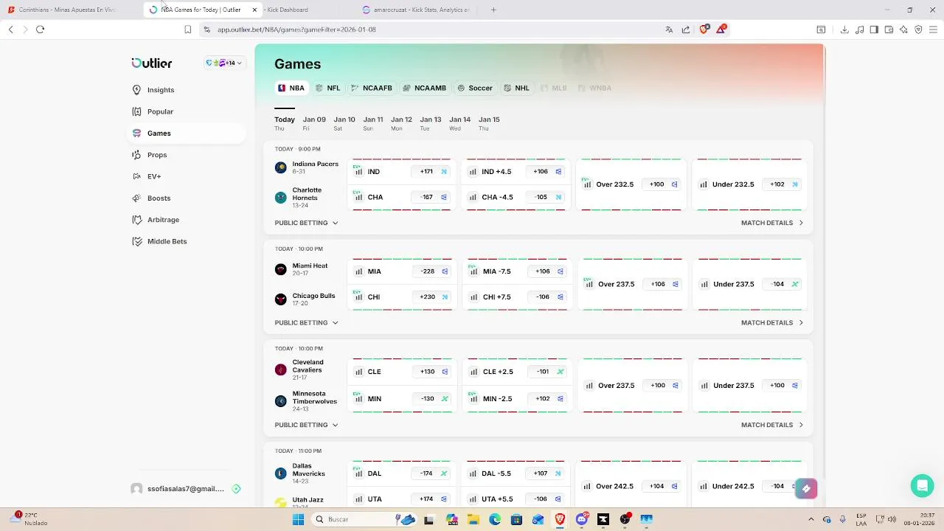Select the Jan 15 Thursday date

click(489, 123)
